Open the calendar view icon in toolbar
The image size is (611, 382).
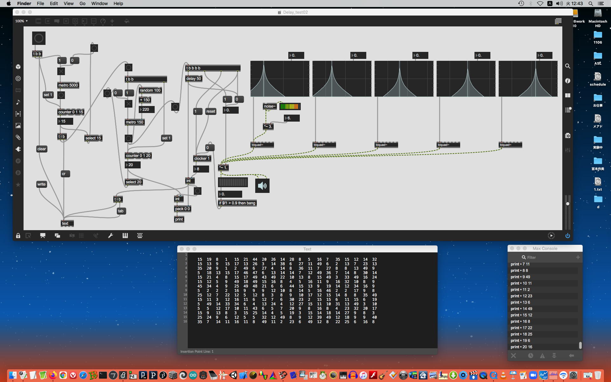coord(558,21)
